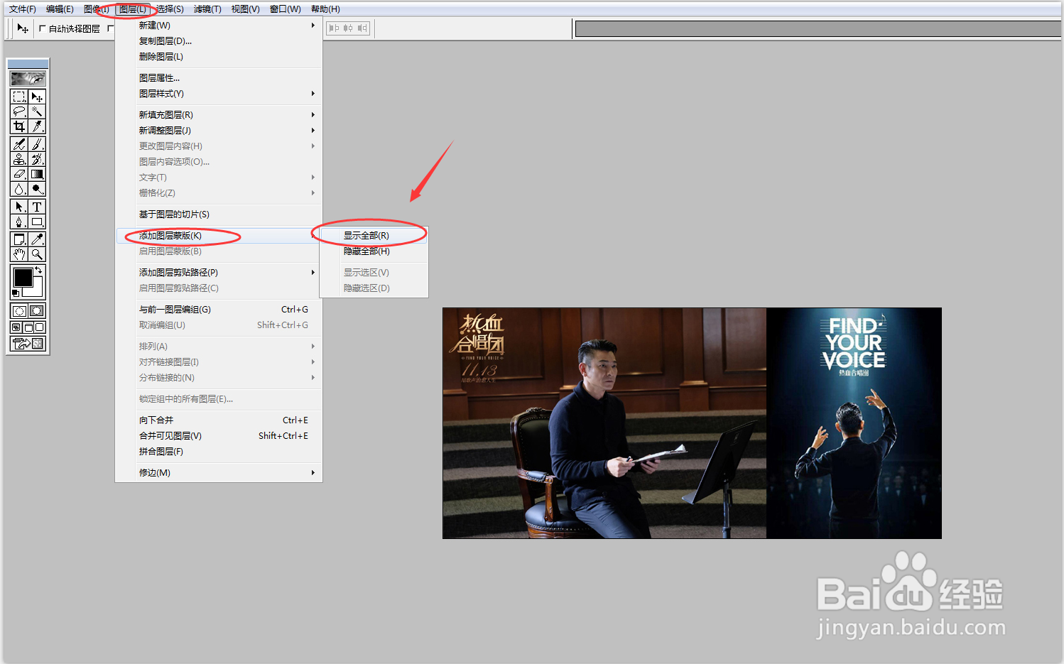The width and height of the screenshot is (1064, 664).
Task: Choose 合并可见图层(V) menu entry
Action: [x=219, y=436]
